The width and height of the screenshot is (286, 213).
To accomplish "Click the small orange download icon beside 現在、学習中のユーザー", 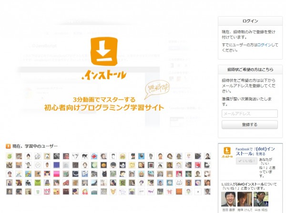I will [8, 146].
